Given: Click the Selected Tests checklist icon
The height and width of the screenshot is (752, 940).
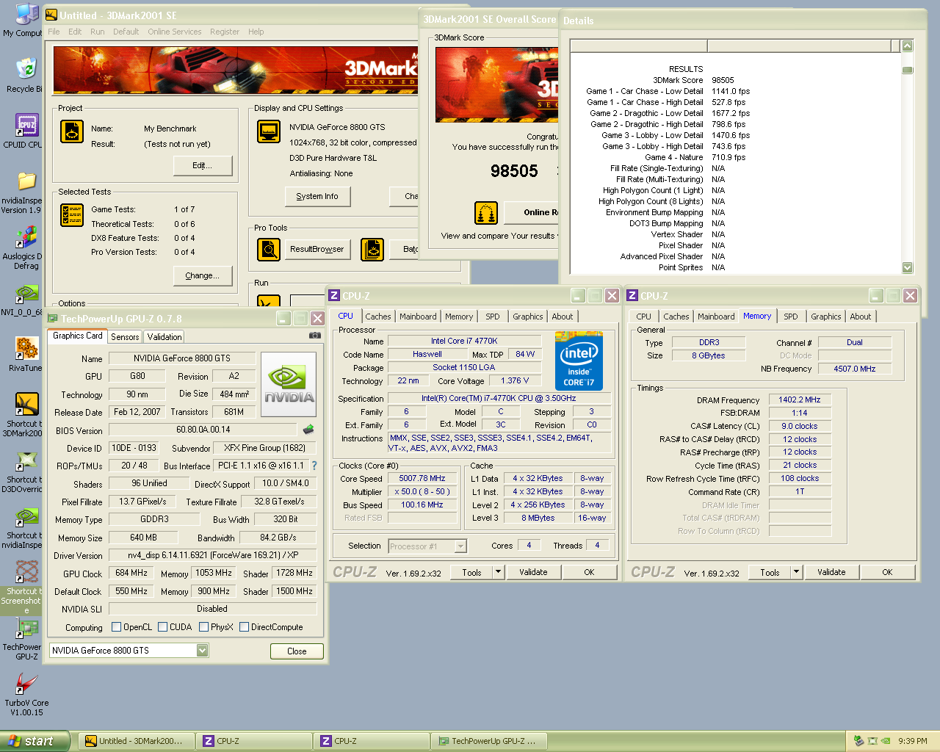Looking at the screenshot, I should (x=72, y=215).
